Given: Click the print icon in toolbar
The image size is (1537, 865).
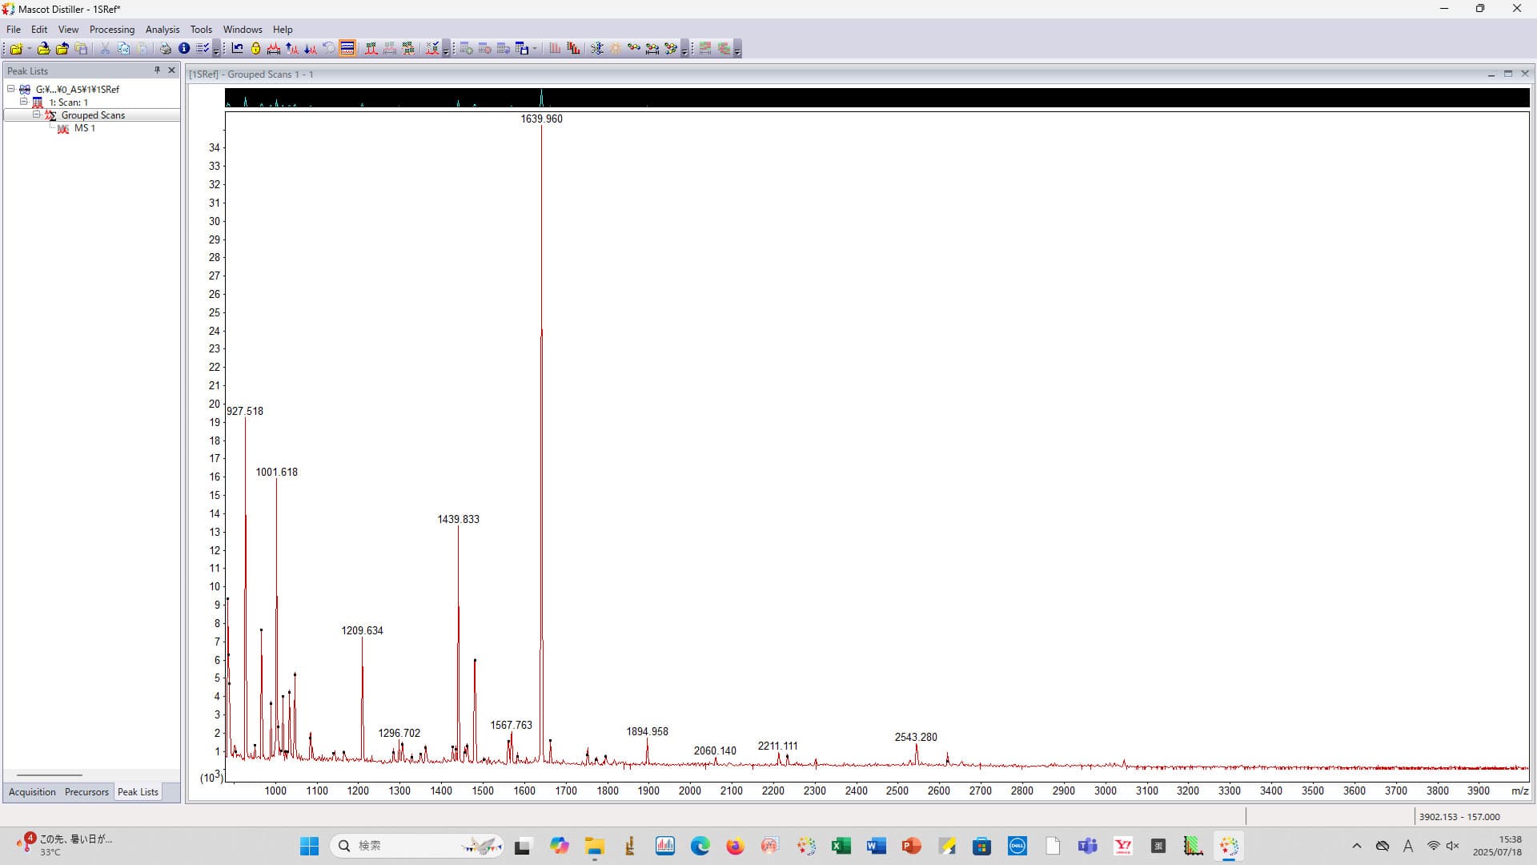Looking at the screenshot, I should coord(165,49).
